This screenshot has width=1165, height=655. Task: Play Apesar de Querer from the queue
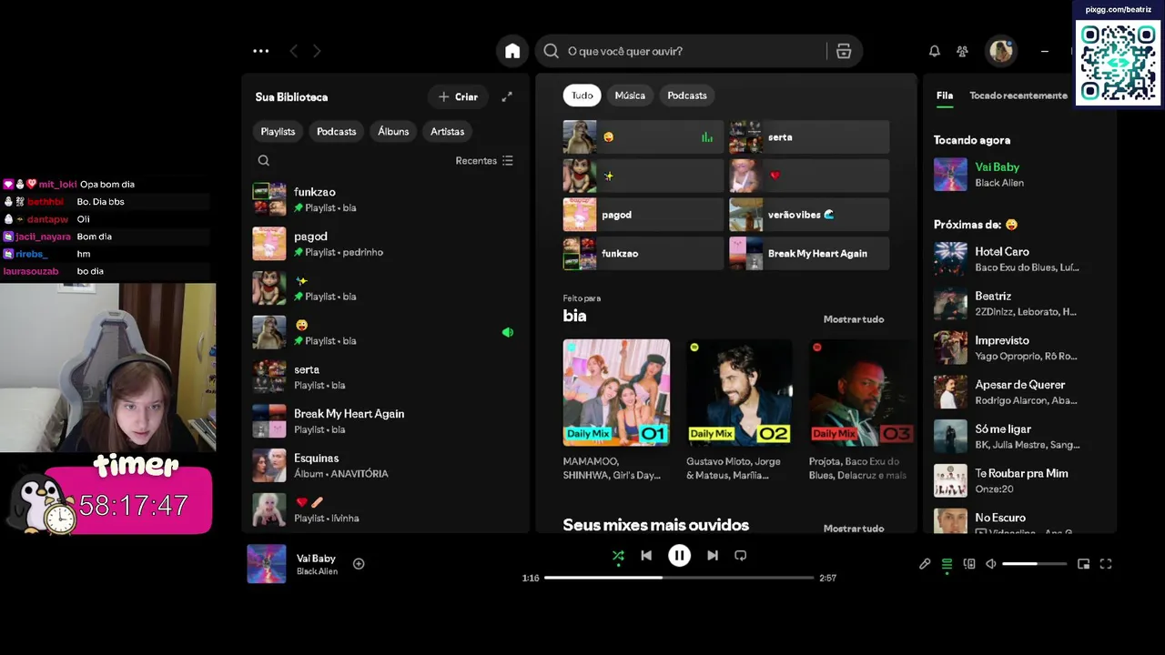click(x=1018, y=392)
